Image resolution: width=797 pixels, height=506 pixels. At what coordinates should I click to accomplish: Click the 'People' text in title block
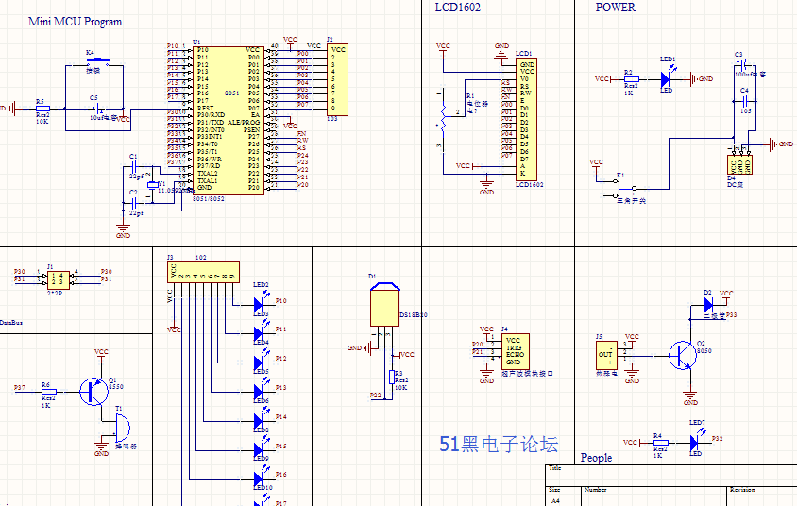coord(596,458)
